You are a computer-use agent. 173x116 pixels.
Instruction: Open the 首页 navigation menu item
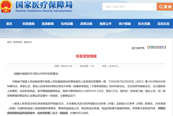9,24
